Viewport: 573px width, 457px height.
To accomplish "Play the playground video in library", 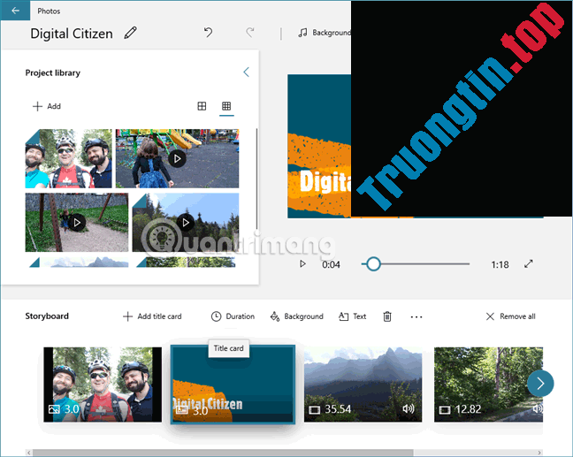I will click(x=177, y=158).
